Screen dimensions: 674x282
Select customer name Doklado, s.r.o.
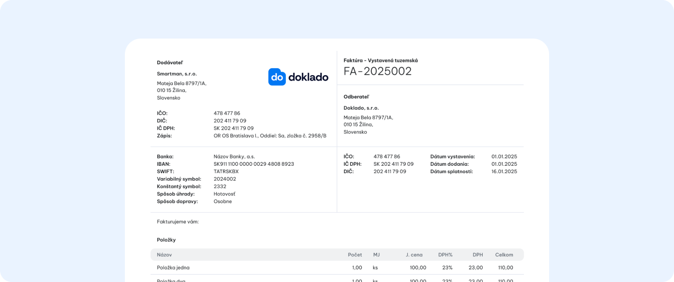(x=361, y=108)
